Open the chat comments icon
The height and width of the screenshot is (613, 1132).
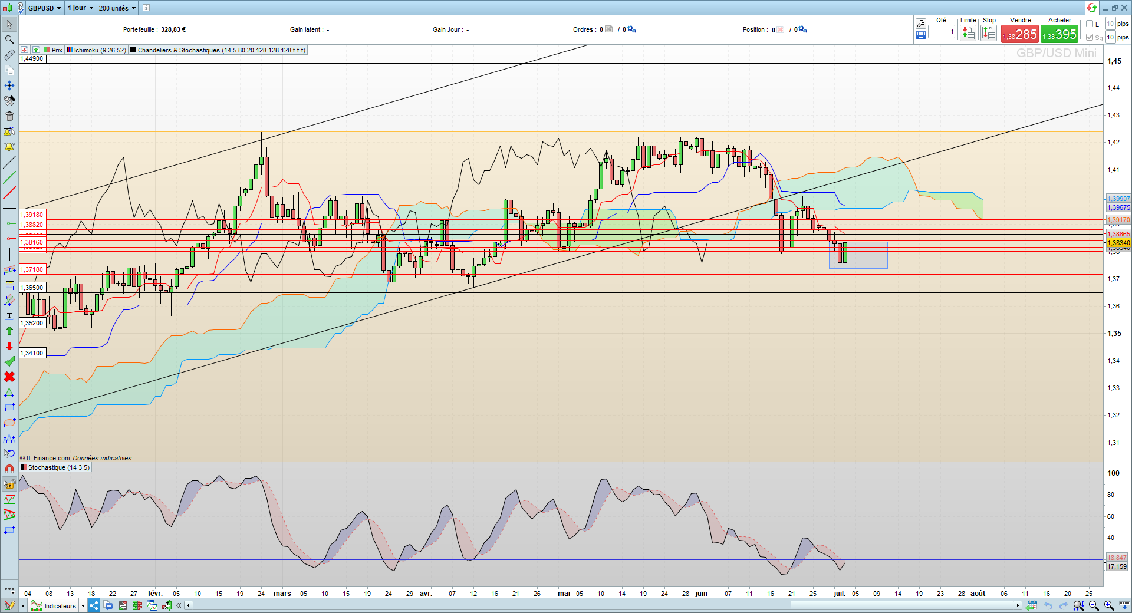pos(108,605)
